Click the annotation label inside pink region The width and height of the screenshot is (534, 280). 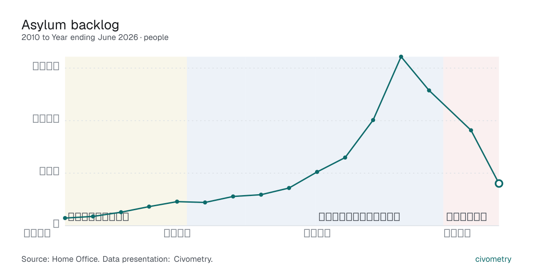point(466,217)
